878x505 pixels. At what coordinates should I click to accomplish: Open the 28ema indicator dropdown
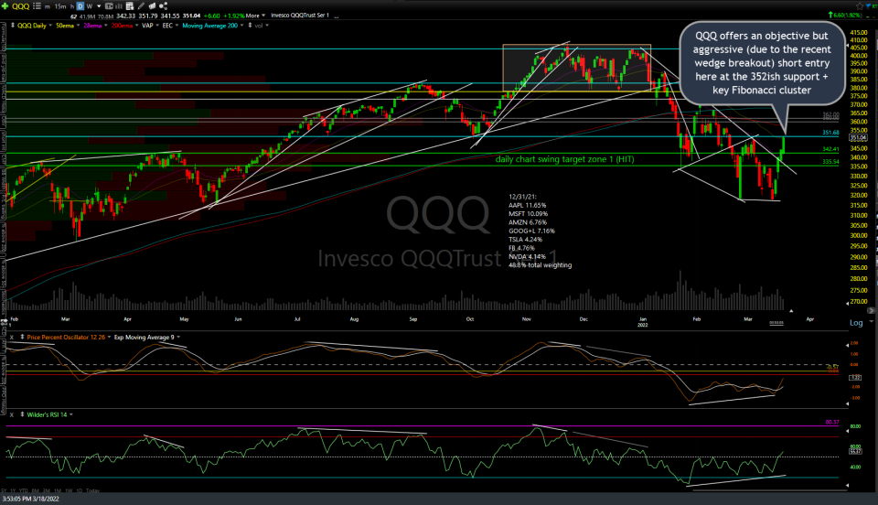[105, 26]
